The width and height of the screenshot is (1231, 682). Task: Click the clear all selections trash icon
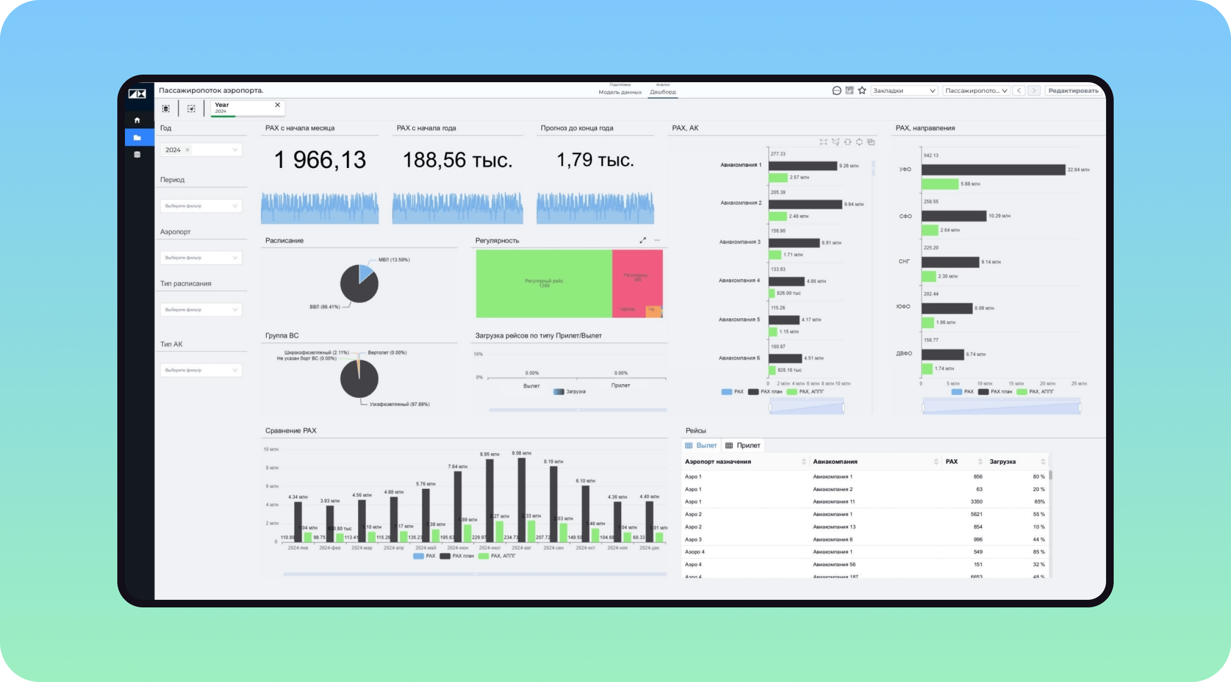pyautogui.click(x=166, y=109)
